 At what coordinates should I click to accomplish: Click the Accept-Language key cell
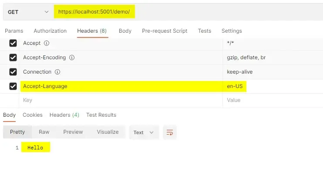(x=121, y=86)
